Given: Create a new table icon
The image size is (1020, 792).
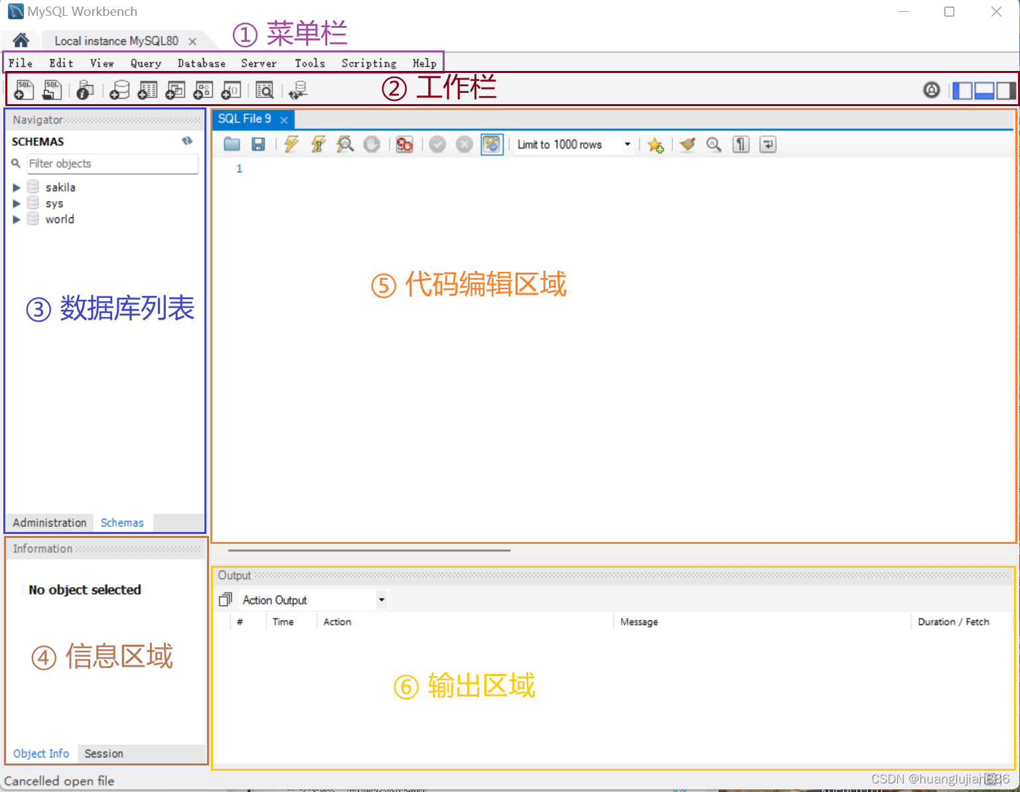Looking at the screenshot, I should click(147, 90).
